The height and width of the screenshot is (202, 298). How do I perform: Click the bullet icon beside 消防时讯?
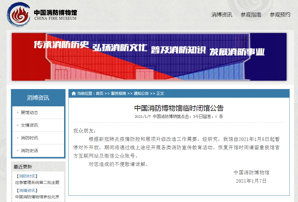click(x=18, y=138)
